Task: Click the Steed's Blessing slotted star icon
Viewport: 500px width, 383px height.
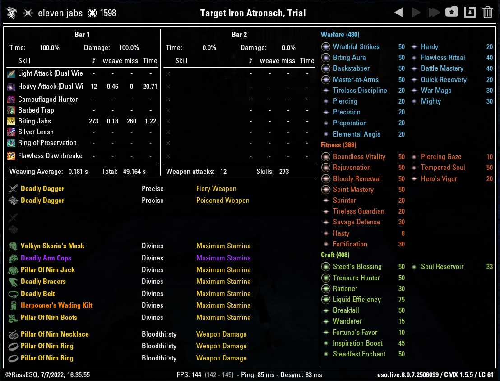Action: pyautogui.click(x=325, y=267)
